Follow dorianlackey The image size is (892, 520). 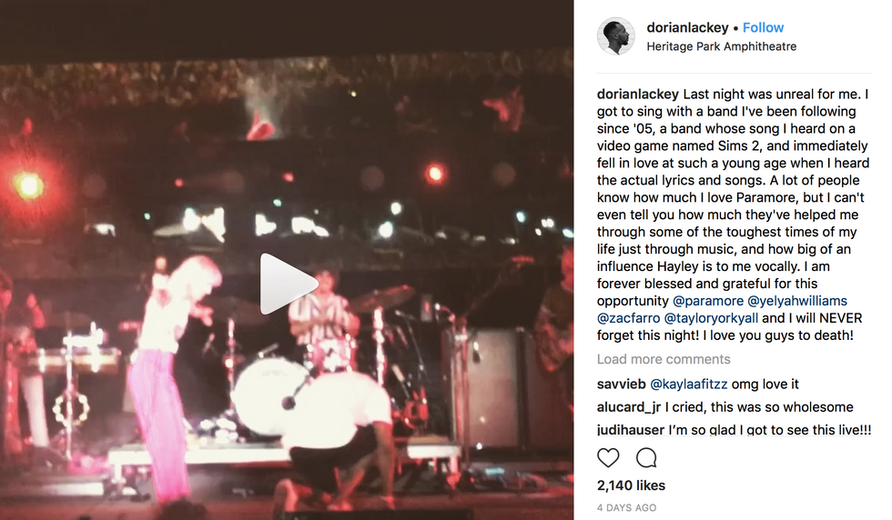763,27
